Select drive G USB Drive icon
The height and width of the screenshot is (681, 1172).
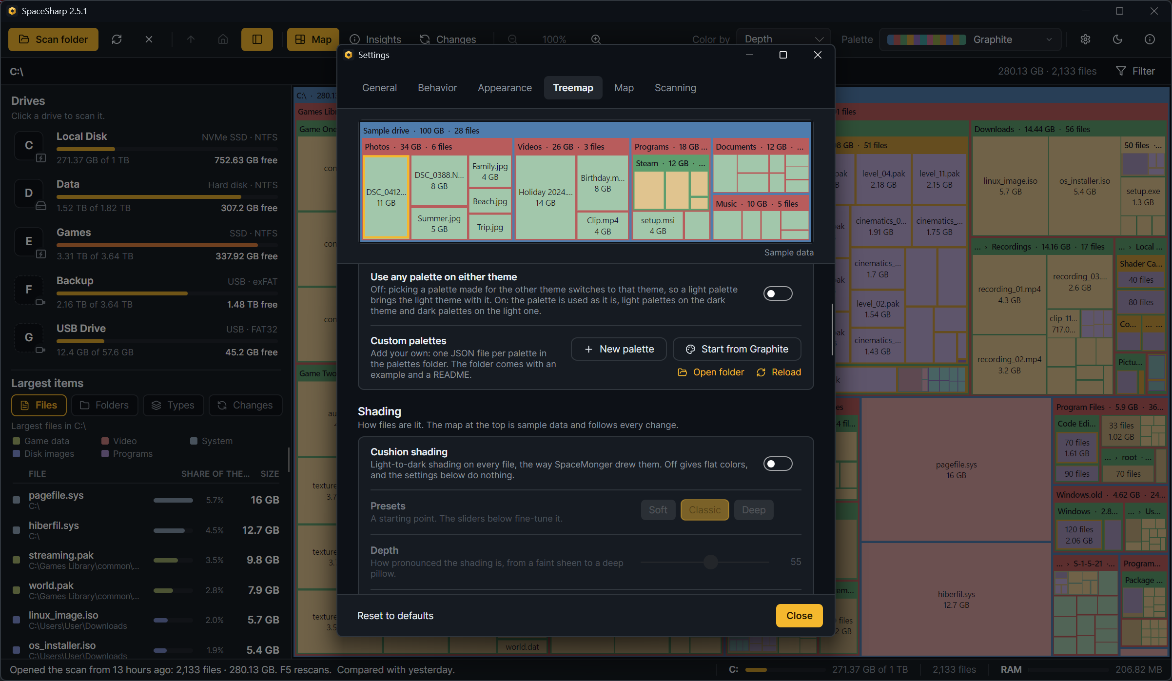coord(29,338)
